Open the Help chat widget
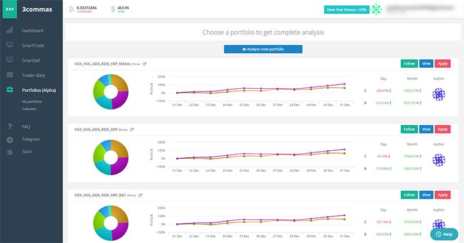Viewport: 464px width, 243px height. pyautogui.click(x=444, y=234)
